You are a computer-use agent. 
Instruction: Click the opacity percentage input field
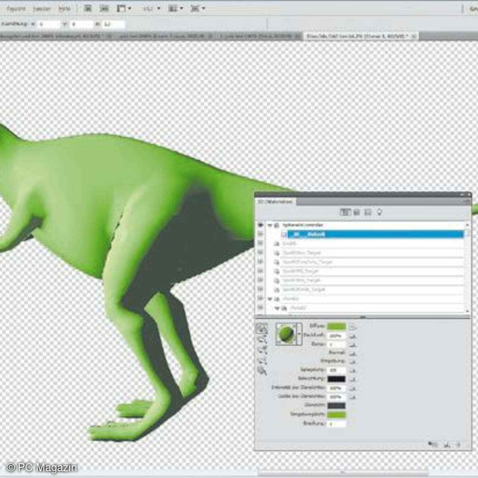coord(336,336)
